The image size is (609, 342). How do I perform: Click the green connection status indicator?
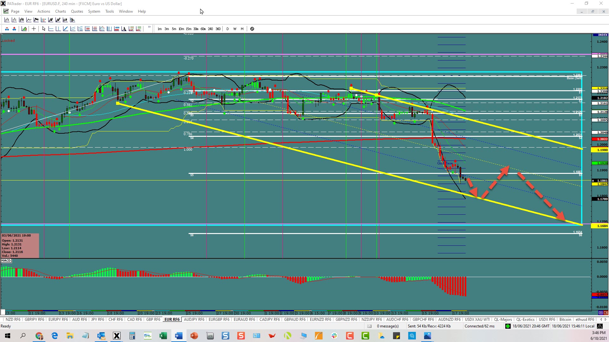click(508, 326)
